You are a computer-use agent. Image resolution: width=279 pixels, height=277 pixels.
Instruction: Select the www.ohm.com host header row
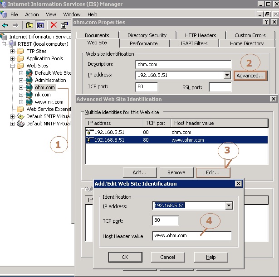[x=176, y=140]
